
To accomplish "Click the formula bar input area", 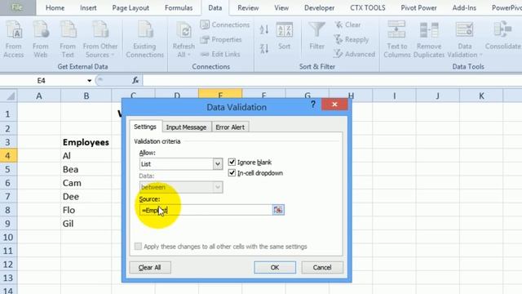I will (332, 80).
